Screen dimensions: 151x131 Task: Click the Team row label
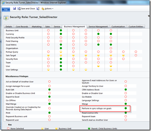[x=8, y=63]
